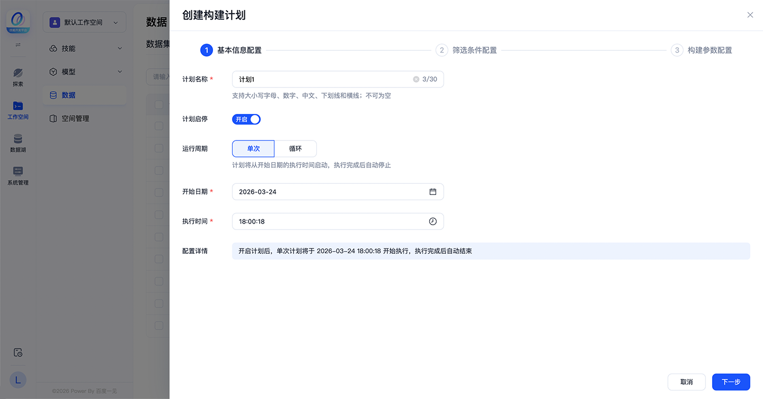Open the user avatar L
The image size is (763, 399).
tap(18, 379)
